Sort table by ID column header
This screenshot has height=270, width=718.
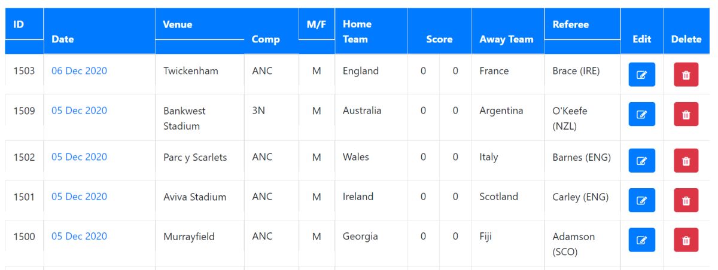click(19, 25)
